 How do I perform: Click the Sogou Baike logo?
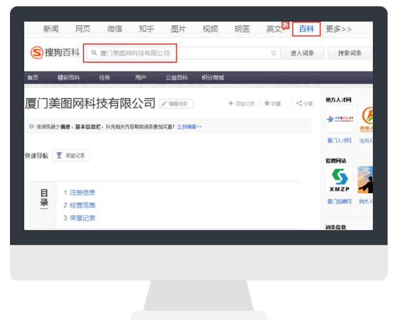55,53
